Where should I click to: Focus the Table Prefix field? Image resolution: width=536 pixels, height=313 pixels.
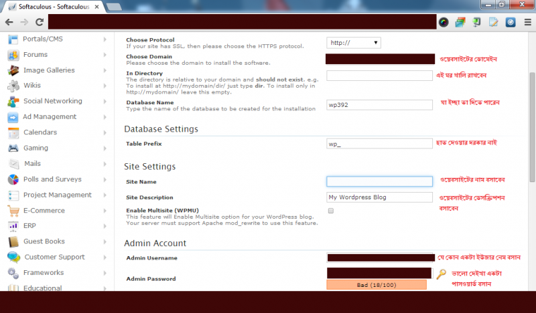[379, 144]
